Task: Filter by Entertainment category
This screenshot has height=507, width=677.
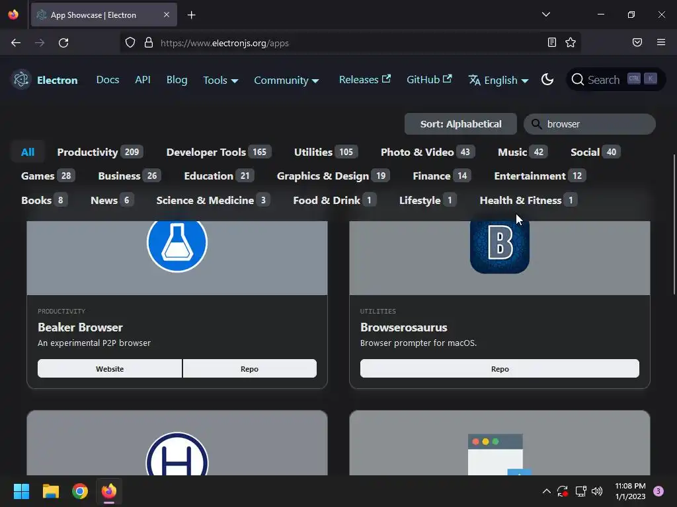Action: click(x=539, y=176)
